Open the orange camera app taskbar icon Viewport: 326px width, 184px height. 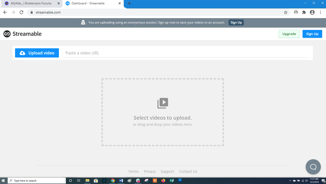point(155,180)
